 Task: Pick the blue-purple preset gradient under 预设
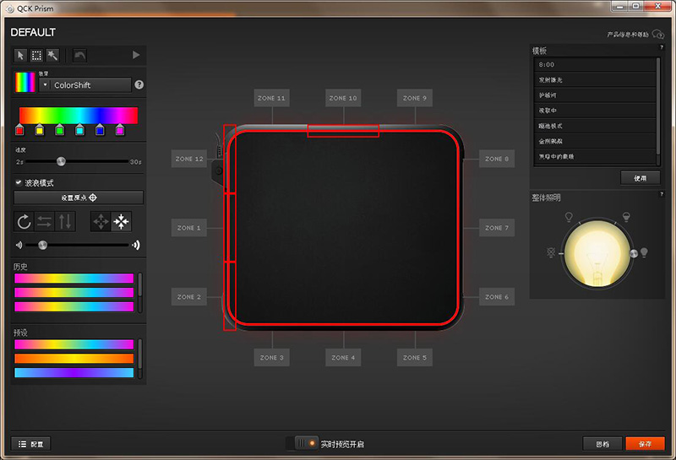74,372
